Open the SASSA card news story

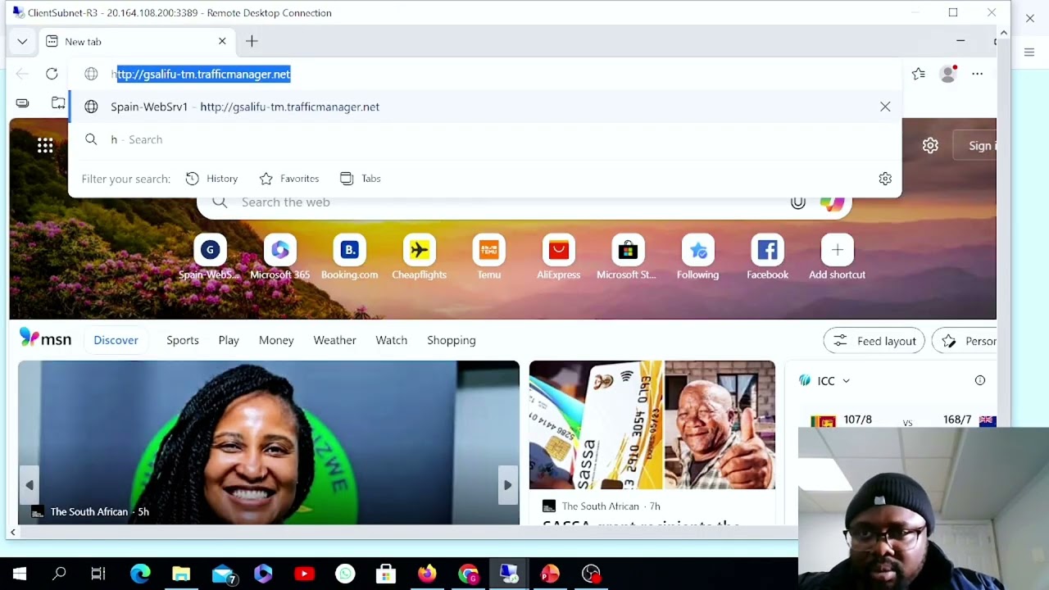652,442
